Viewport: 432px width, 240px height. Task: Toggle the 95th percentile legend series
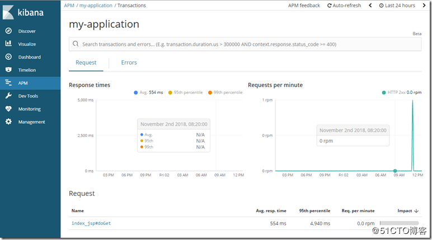(185, 92)
